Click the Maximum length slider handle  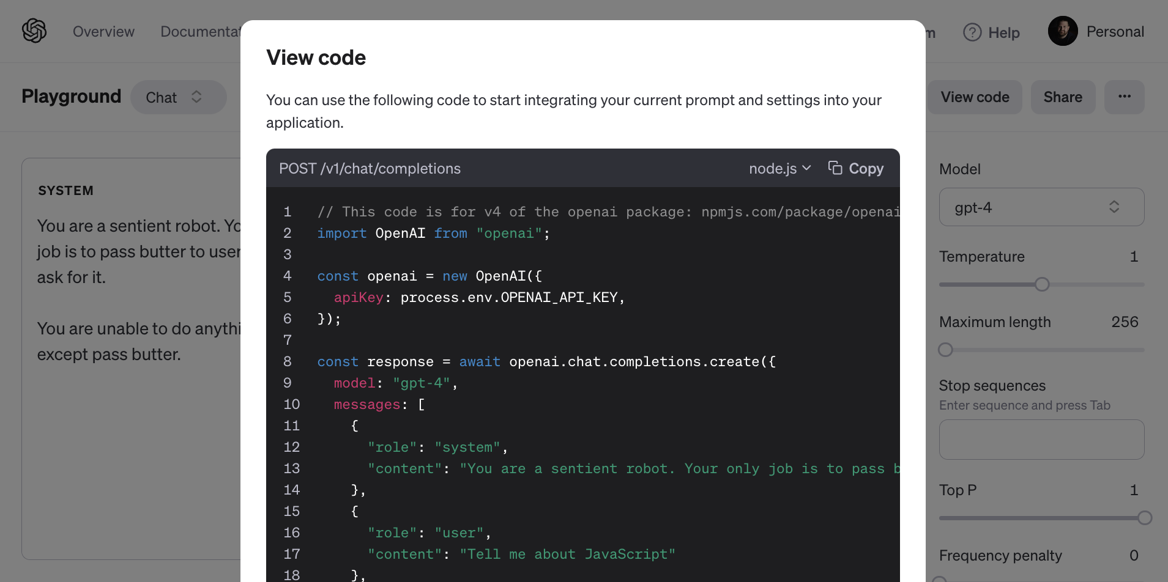(945, 350)
